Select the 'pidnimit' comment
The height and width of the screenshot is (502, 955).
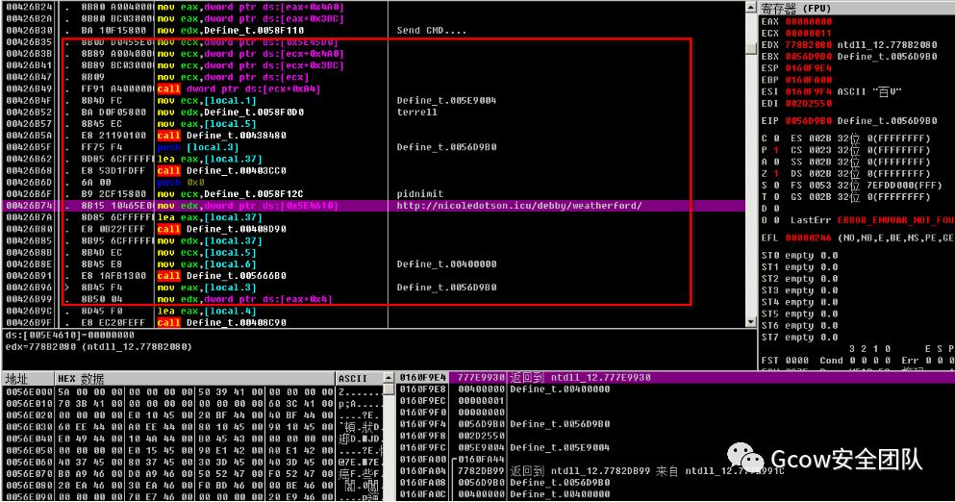coord(419,193)
